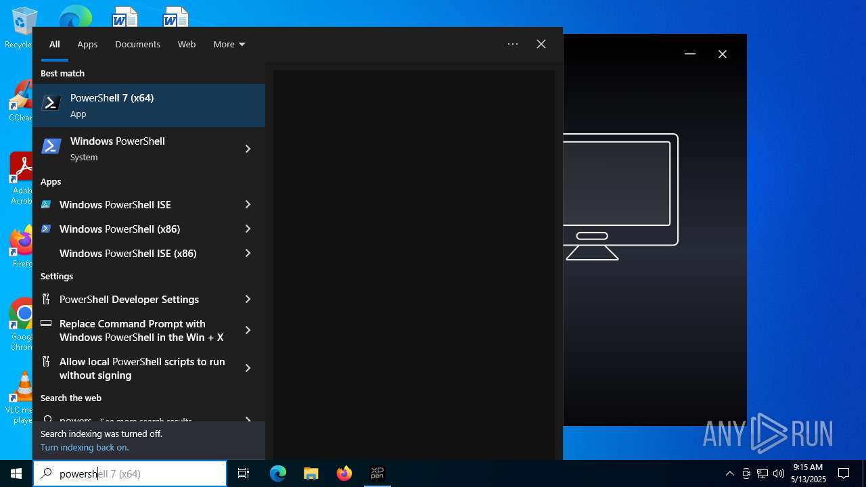866x487 pixels.
Task: Open the More search filters dropdown
Action: tap(229, 44)
